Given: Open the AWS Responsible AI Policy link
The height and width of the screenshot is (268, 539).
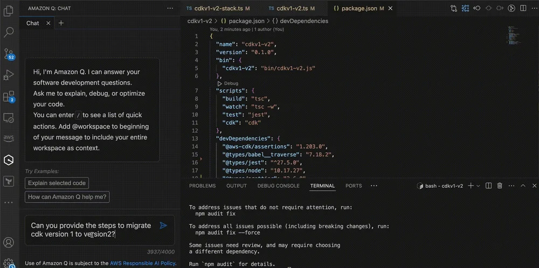Looking at the screenshot, I should (x=143, y=263).
